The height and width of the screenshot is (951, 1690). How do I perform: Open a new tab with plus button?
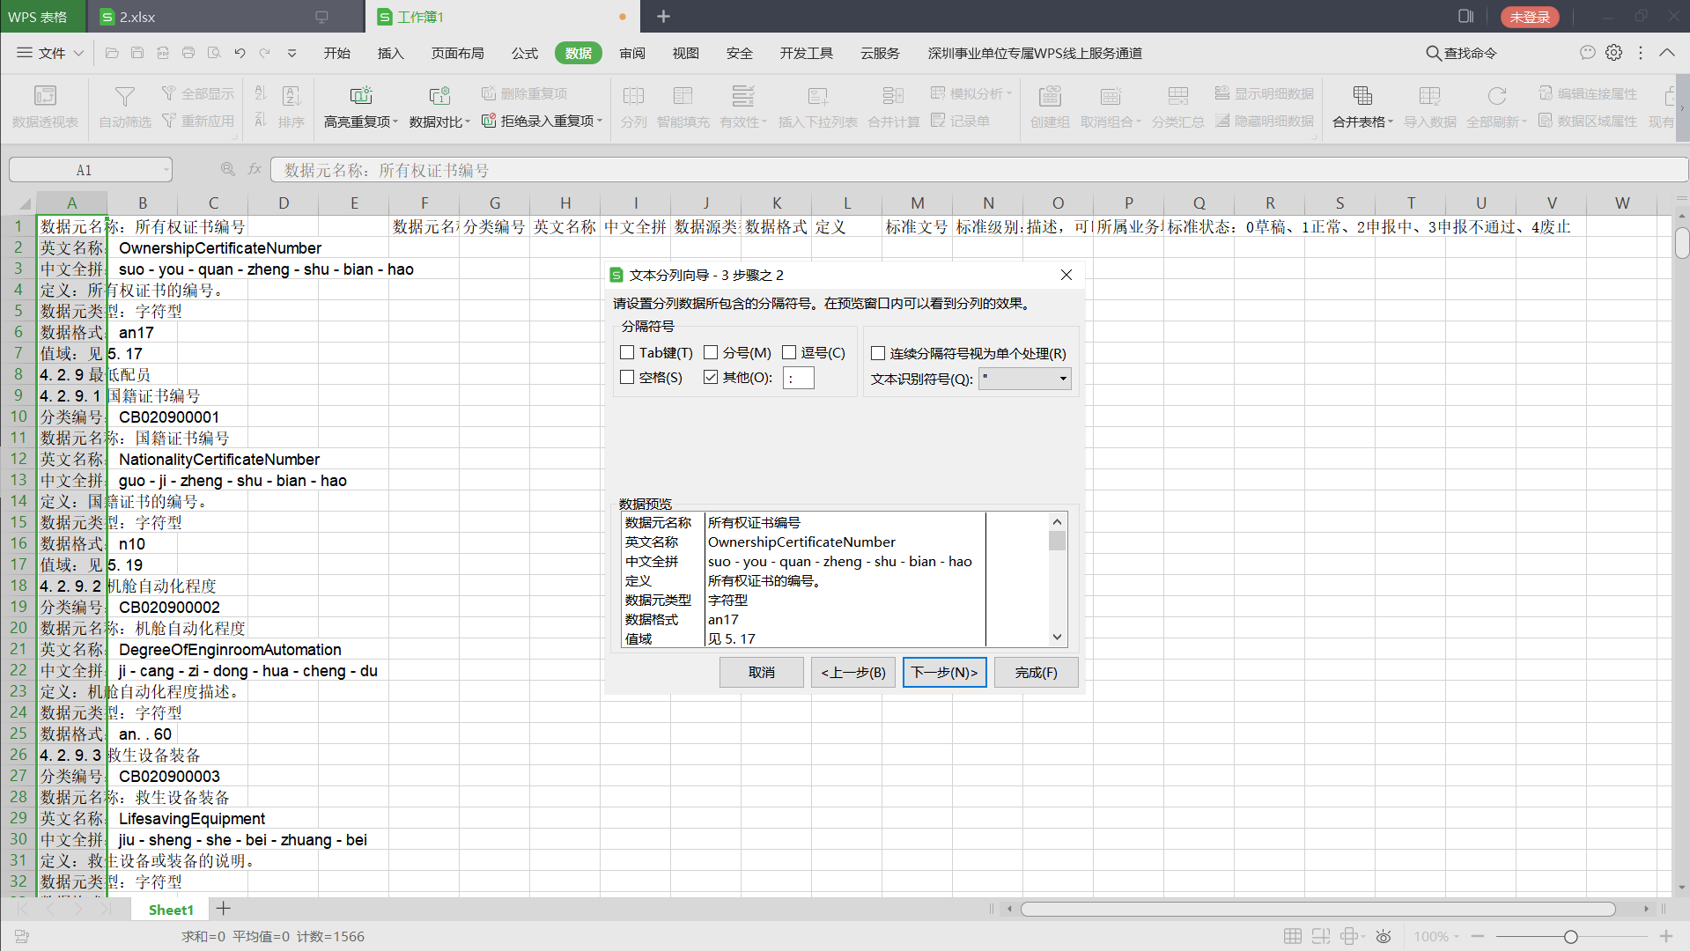(x=664, y=17)
